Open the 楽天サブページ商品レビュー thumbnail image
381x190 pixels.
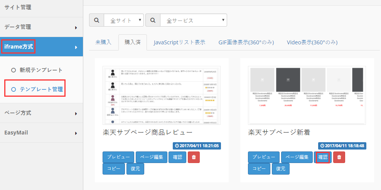click(162, 95)
